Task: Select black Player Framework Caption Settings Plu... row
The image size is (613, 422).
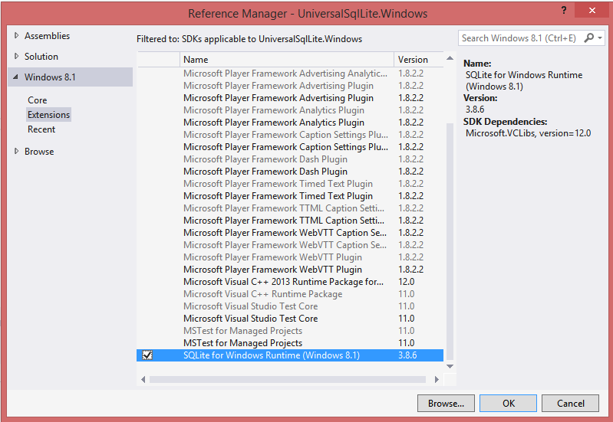Action: [290, 147]
